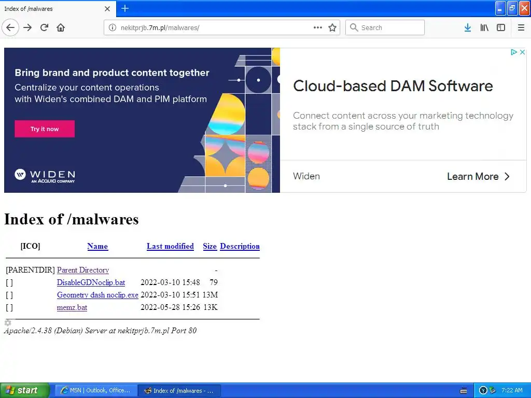The image size is (531, 398).
Task: Focus the Search box in toolbar
Action: 385,27
